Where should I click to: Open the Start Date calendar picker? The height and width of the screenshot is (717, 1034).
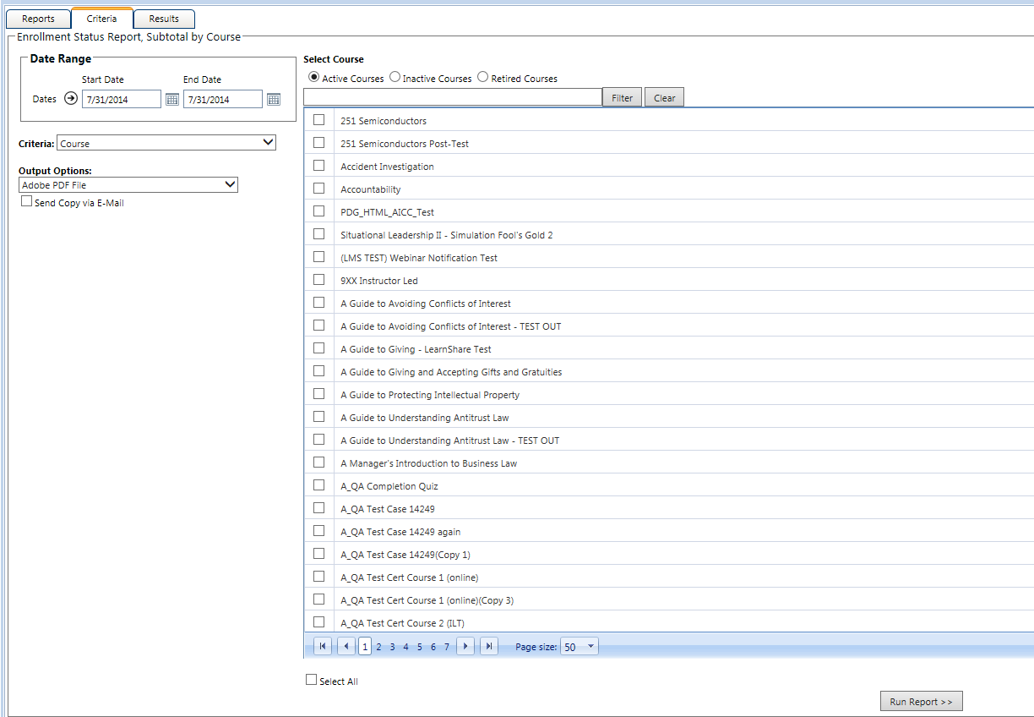click(172, 100)
